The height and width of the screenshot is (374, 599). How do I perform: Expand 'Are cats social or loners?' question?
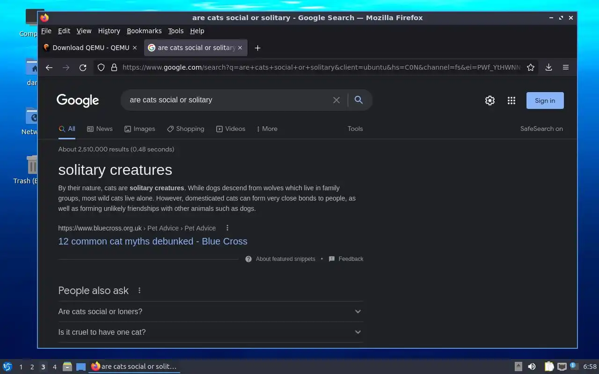pos(211,311)
